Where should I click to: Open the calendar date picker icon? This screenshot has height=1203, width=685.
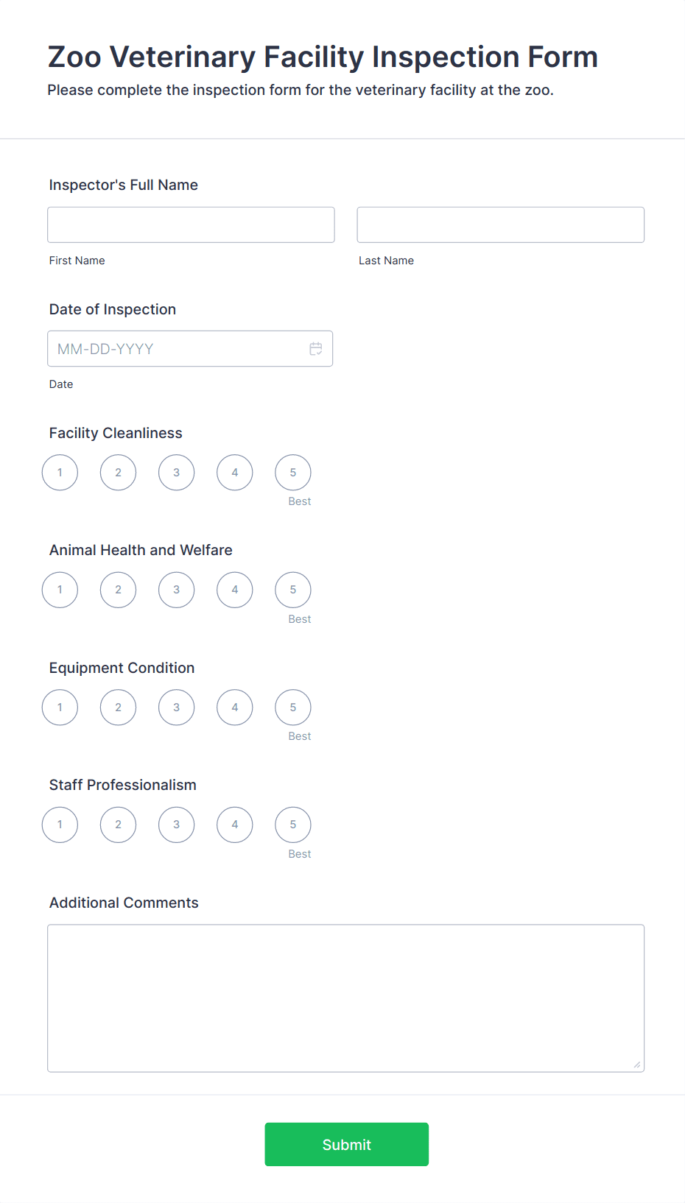click(316, 349)
